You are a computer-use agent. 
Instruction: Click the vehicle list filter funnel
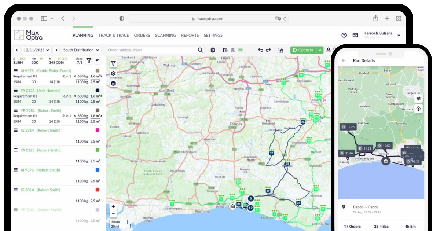pos(89,60)
